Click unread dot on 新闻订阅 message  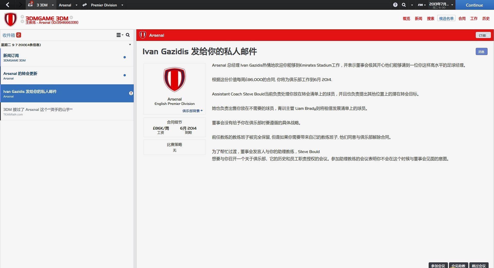pyautogui.click(x=125, y=57)
